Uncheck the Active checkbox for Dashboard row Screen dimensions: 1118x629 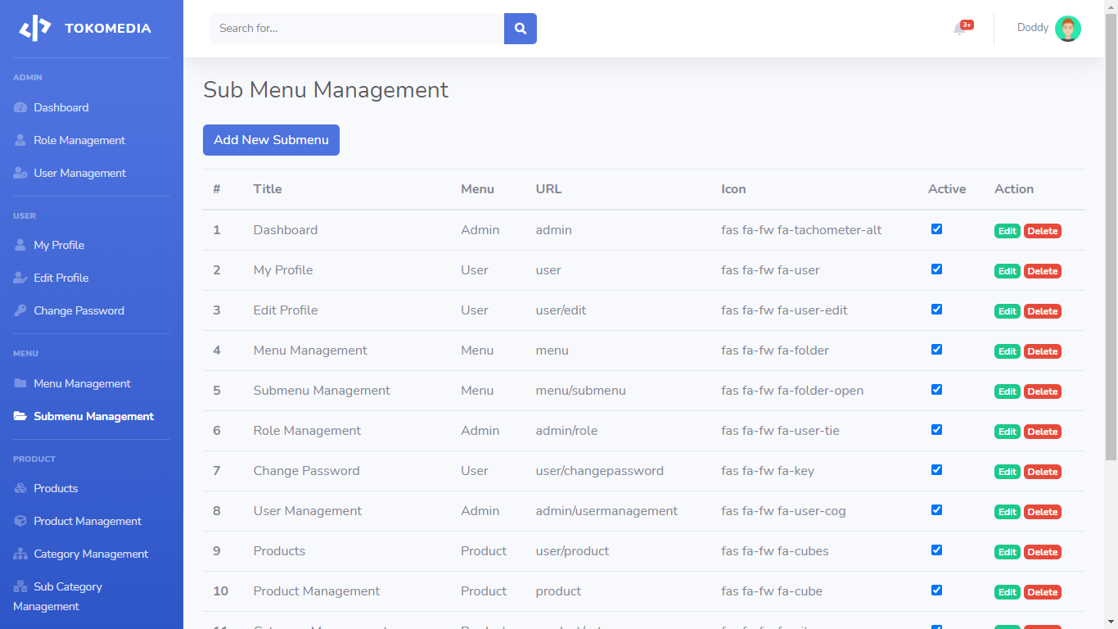tap(936, 229)
